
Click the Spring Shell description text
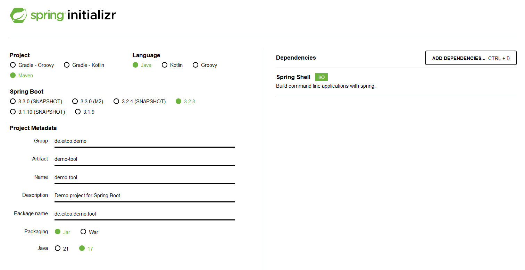pos(326,86)
